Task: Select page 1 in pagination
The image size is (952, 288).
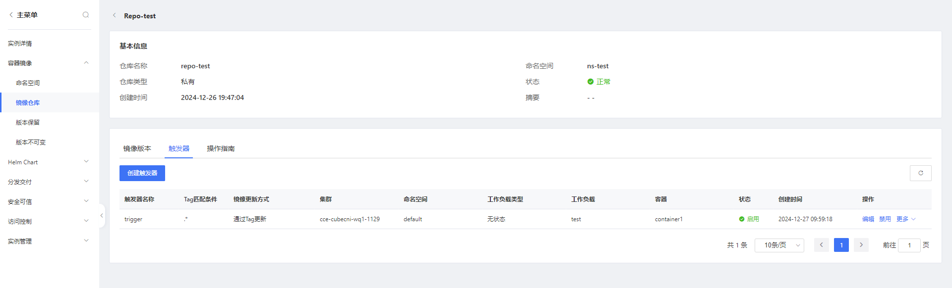Action: click(841, 245)
